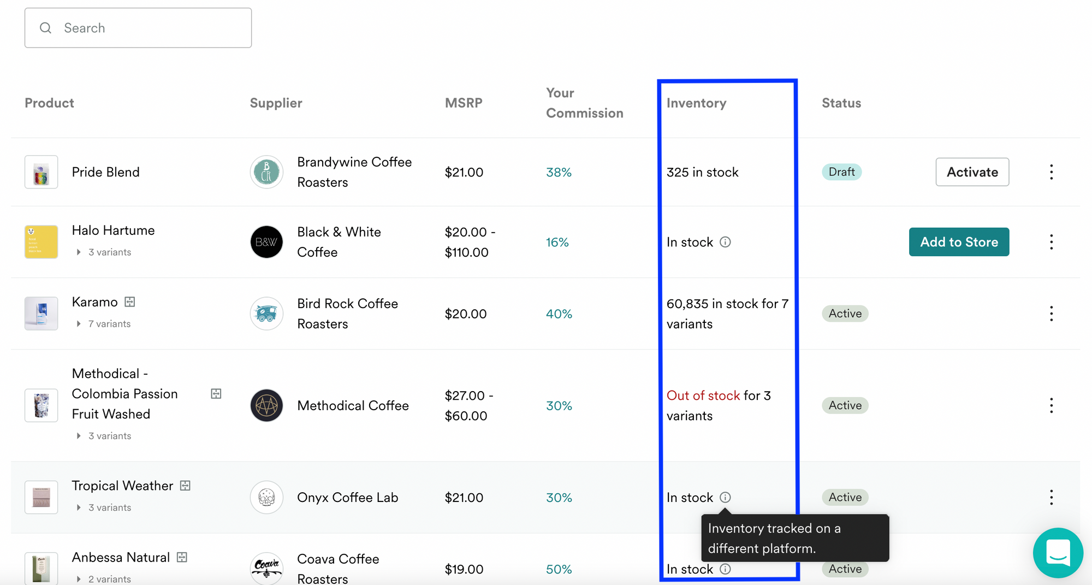Activate the Pride Blend product

(972, 172)
